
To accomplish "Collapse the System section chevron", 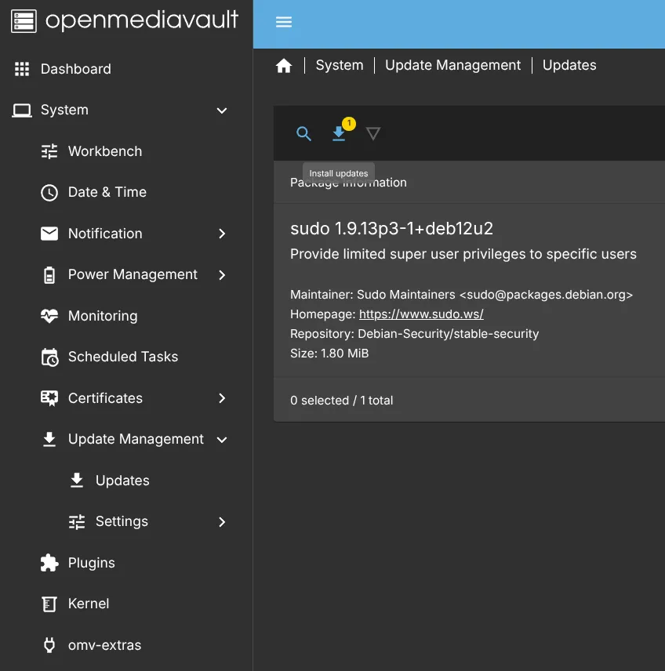I will coord(222,111).
